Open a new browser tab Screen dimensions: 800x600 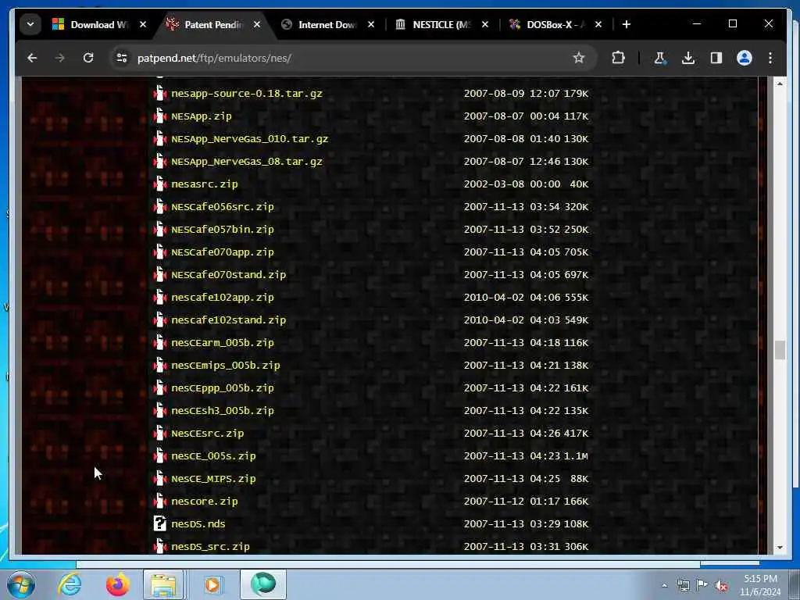click(626, 24)
